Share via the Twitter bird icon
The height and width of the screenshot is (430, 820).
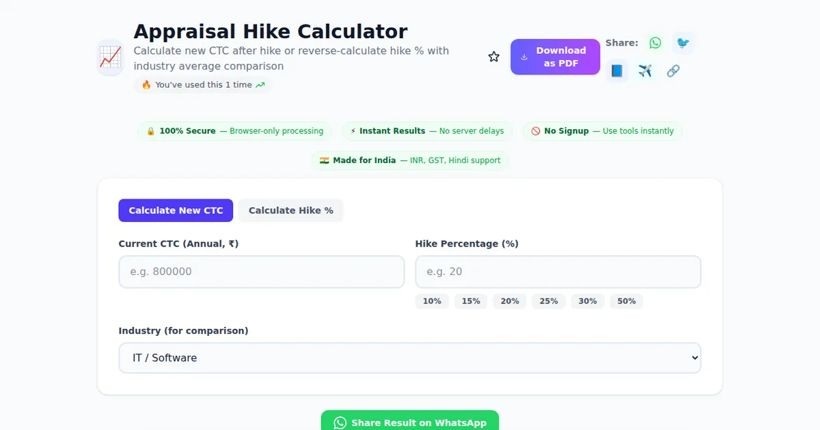tap(683, 43)
